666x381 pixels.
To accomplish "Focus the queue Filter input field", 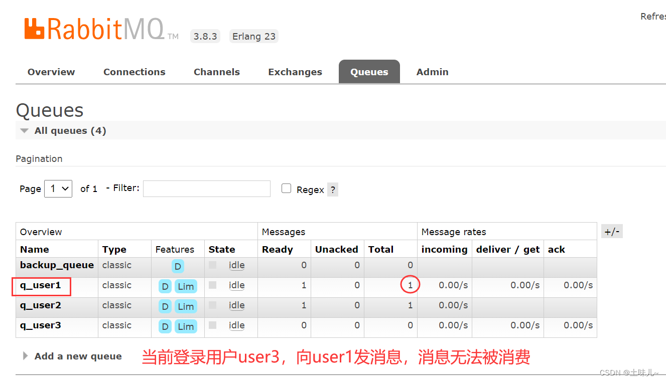I will click(207, 188).
